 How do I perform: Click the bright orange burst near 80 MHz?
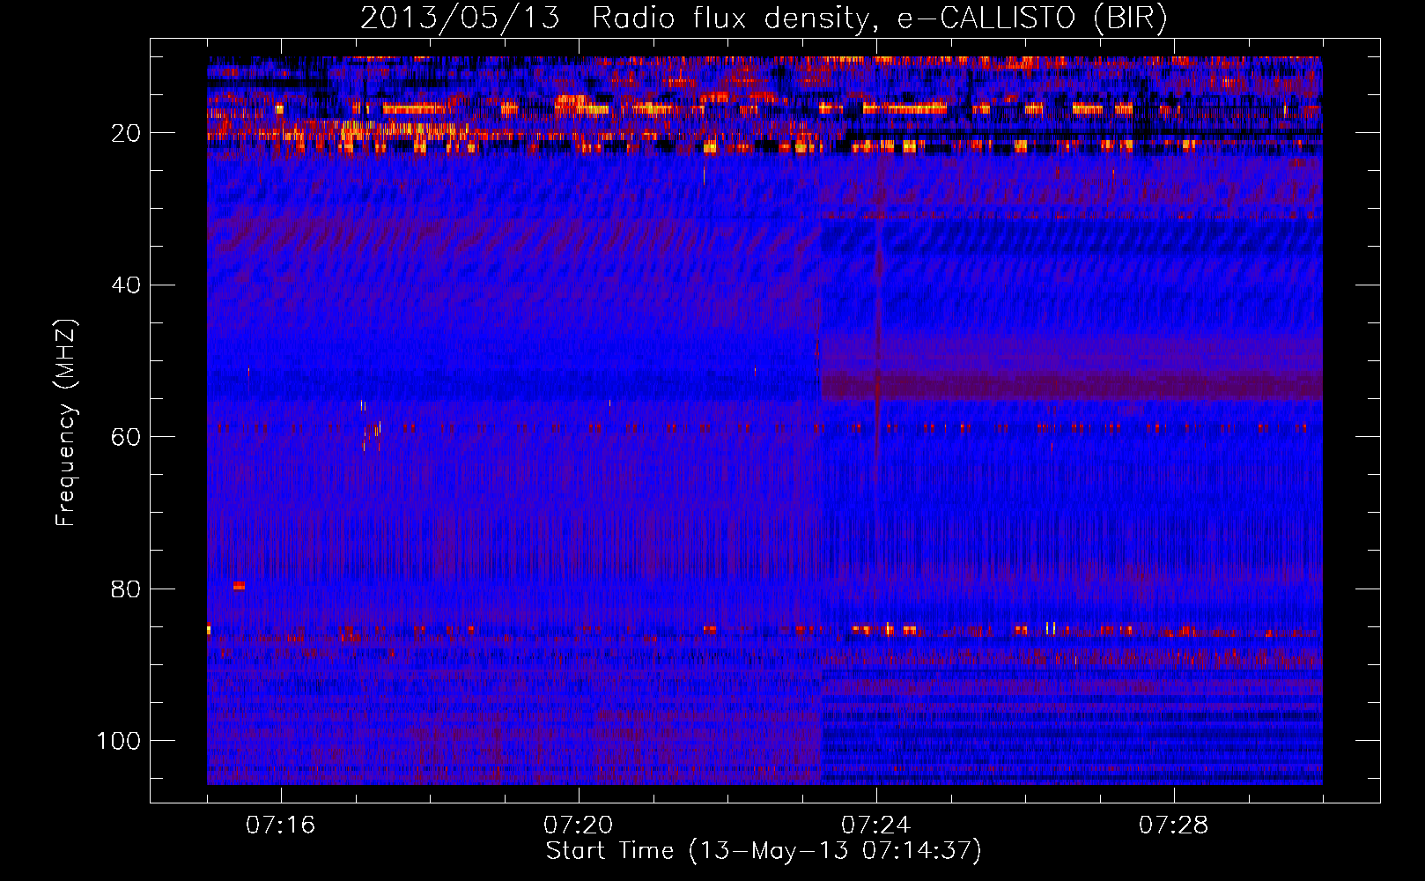[x=239, y=586]
